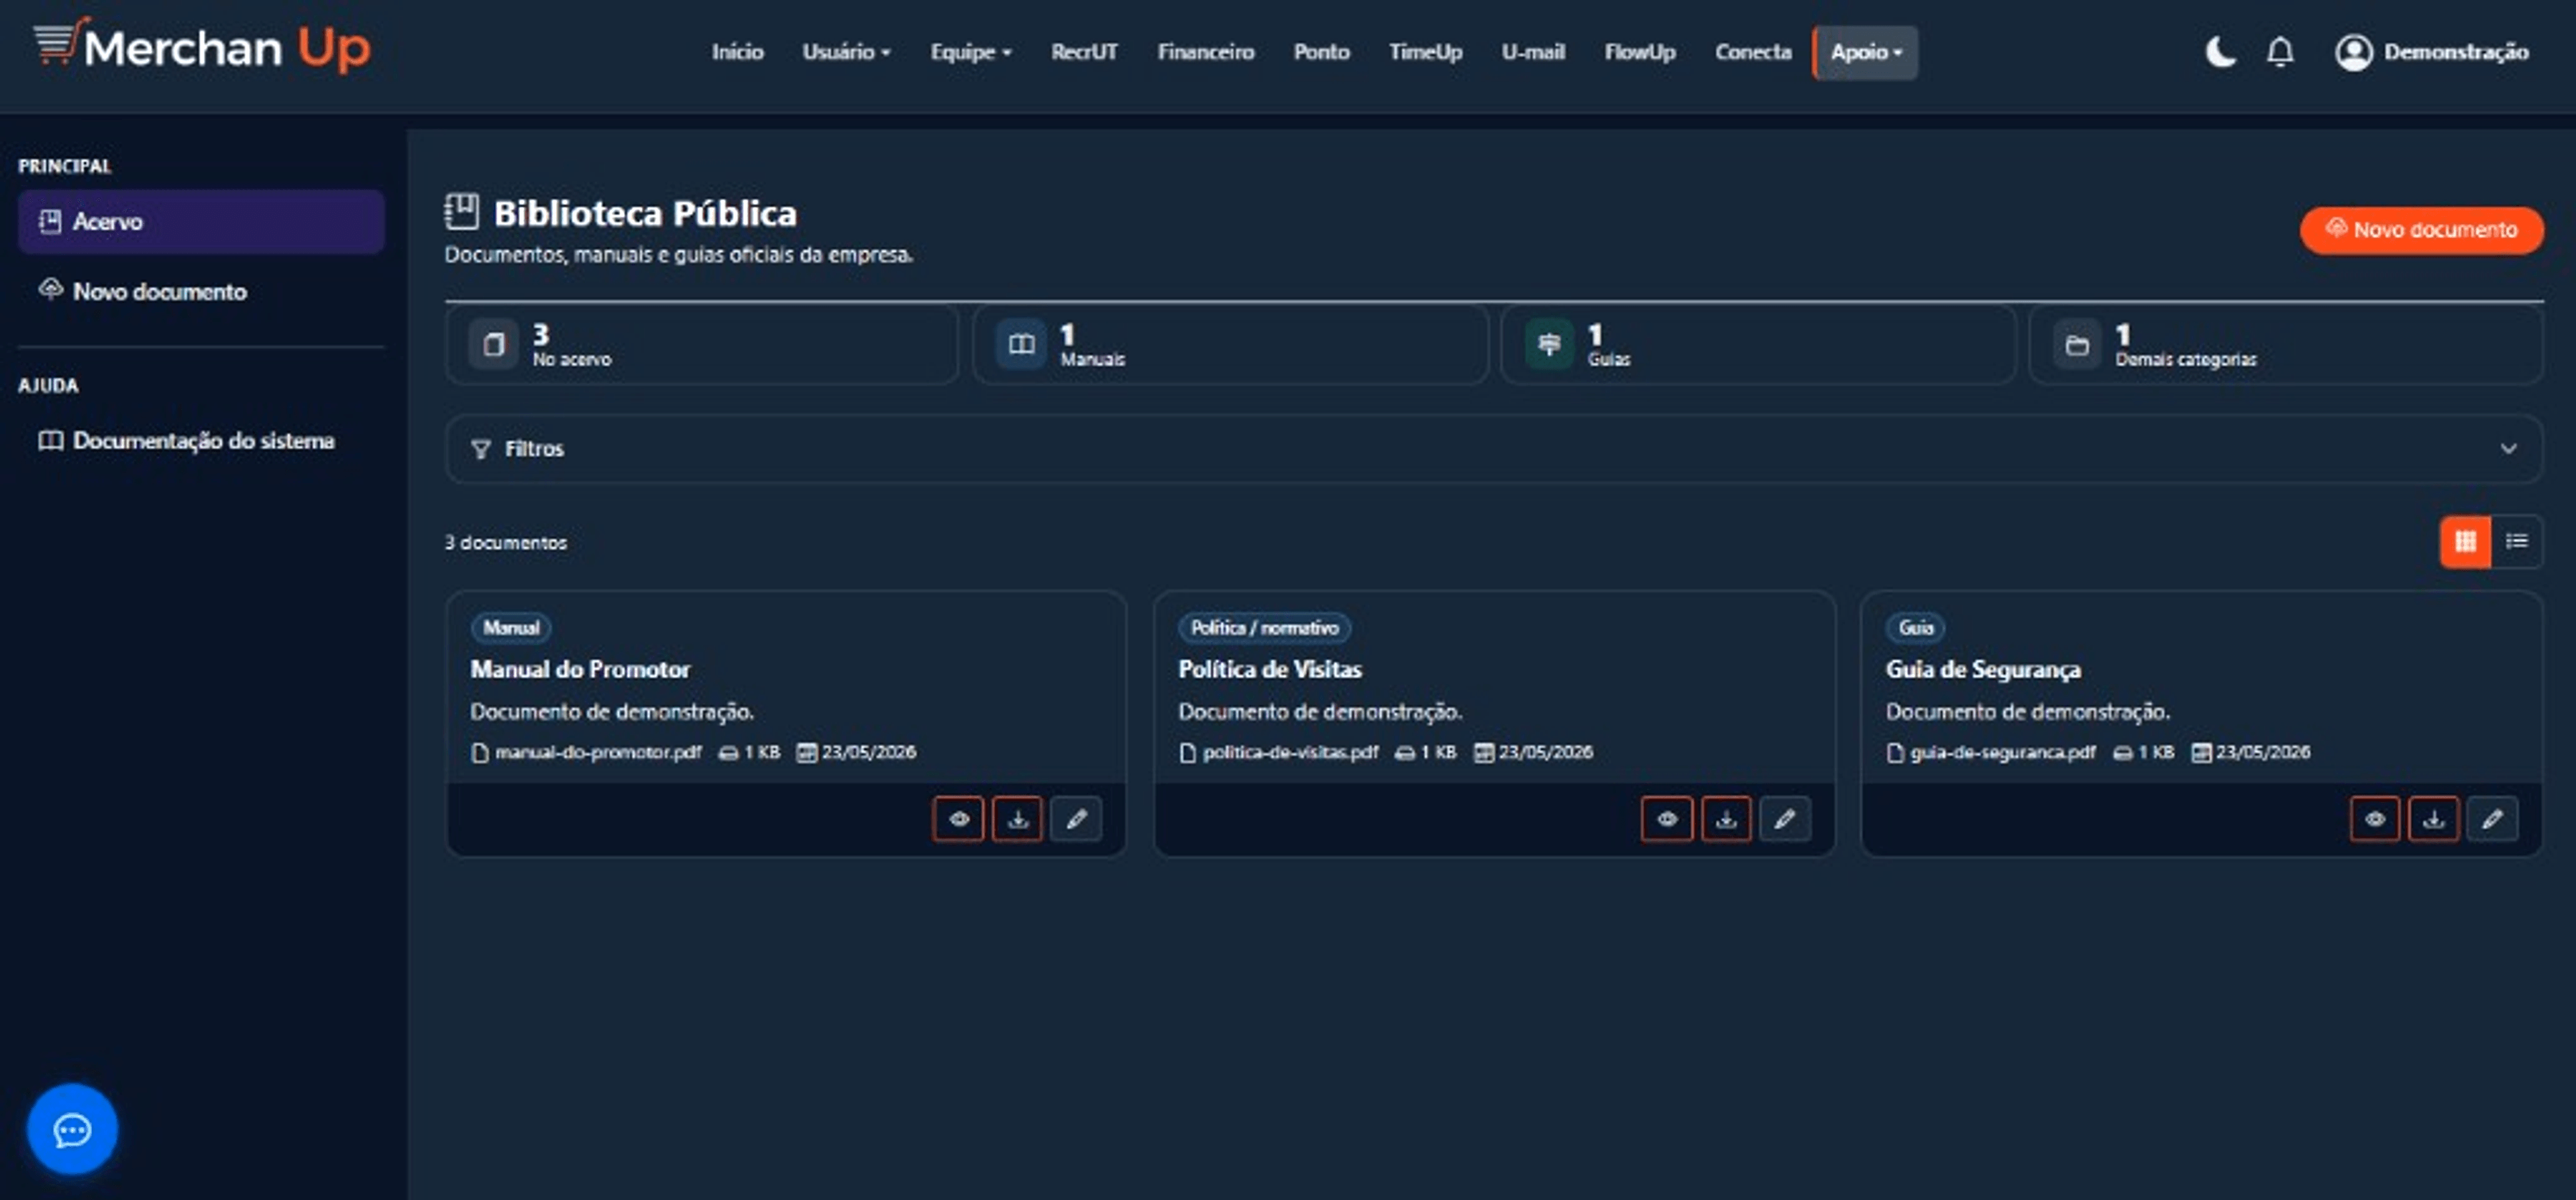Click the orange Novo documento button
The image size is (2576, 1200).
pos(2421,230)
